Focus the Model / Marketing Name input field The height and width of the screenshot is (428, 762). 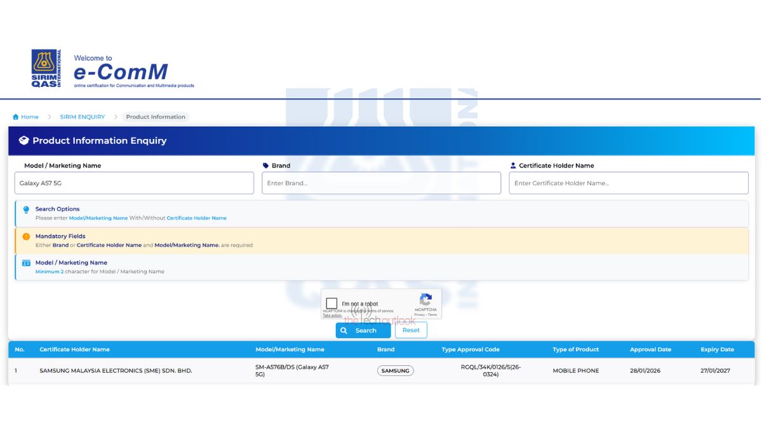(134, 183)
